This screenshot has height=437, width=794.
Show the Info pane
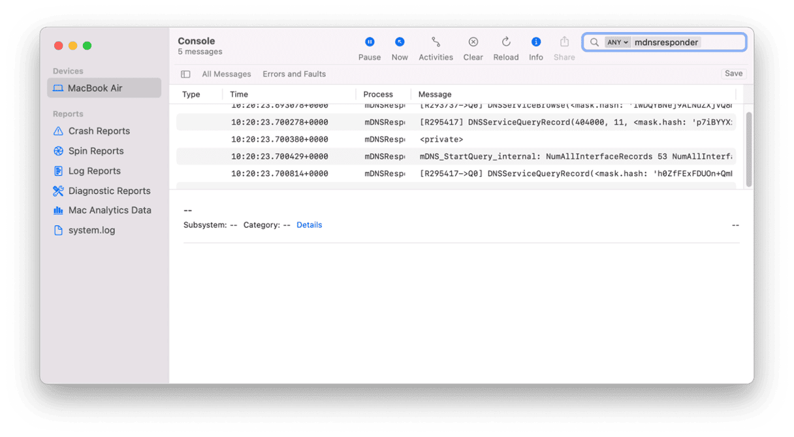tap(535, 48)
